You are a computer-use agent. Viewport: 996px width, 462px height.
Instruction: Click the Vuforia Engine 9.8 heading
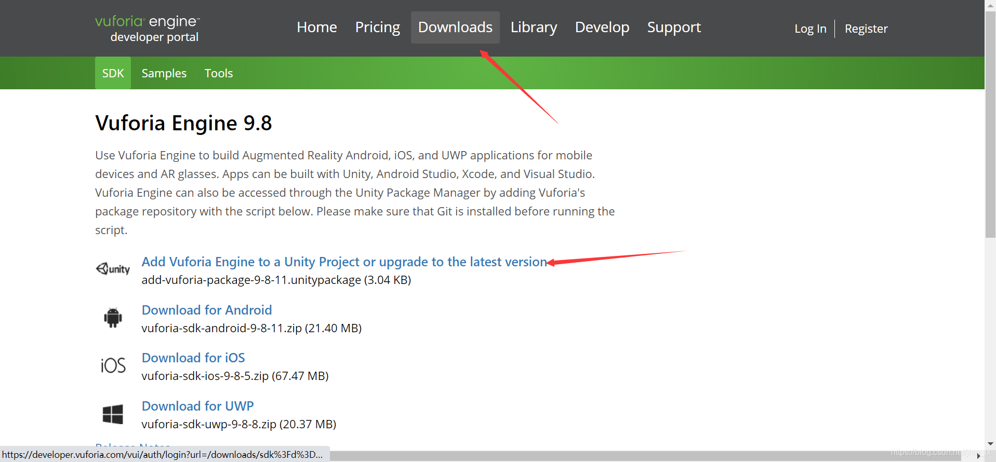pyautogui.click(x=183, y=123)
